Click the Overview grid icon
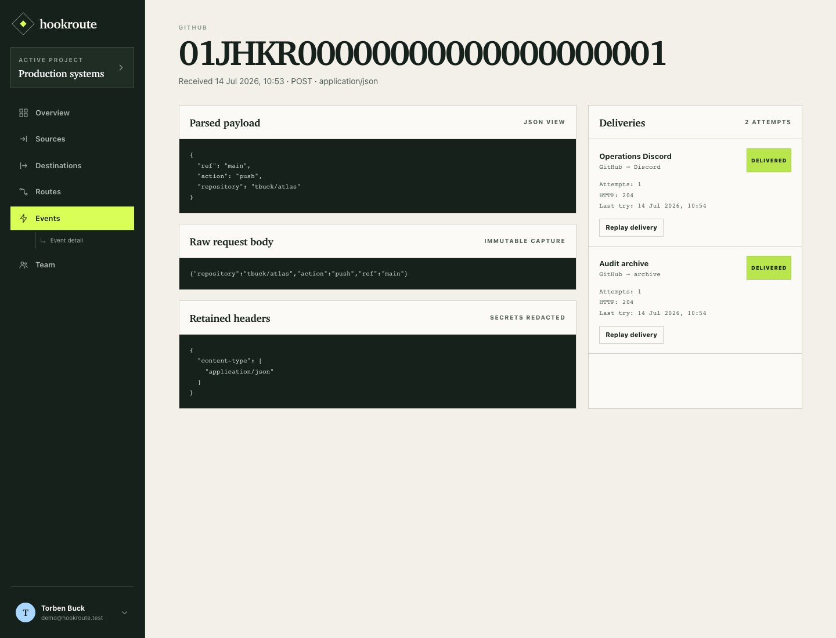The height and width of the screenshot is (638, 836). click(x=23, y=113)
